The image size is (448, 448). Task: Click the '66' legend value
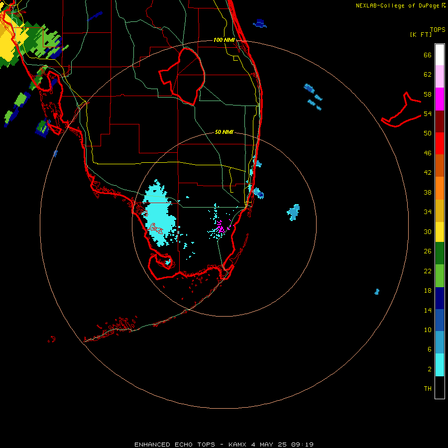click(428, 55)
